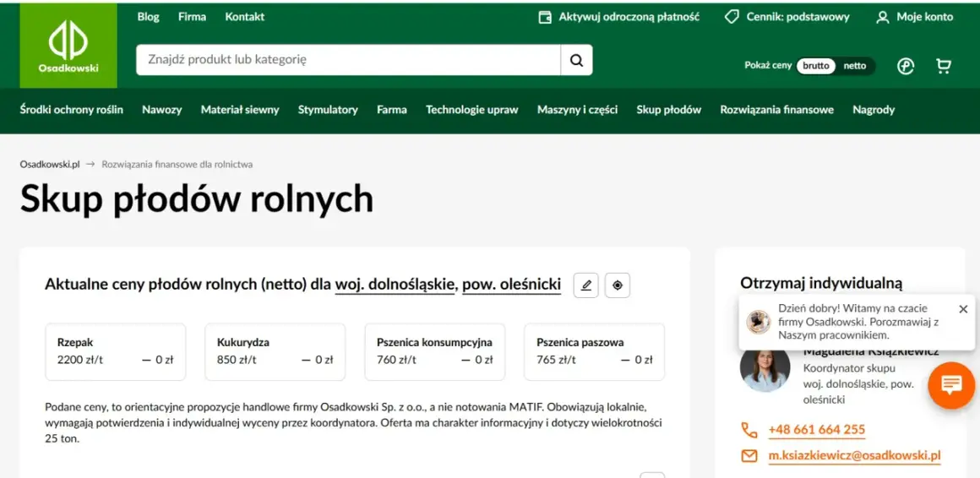Activate Aktywuj odroczoną płatność
This screenshot has width=980, height=478.
(629, 17)
